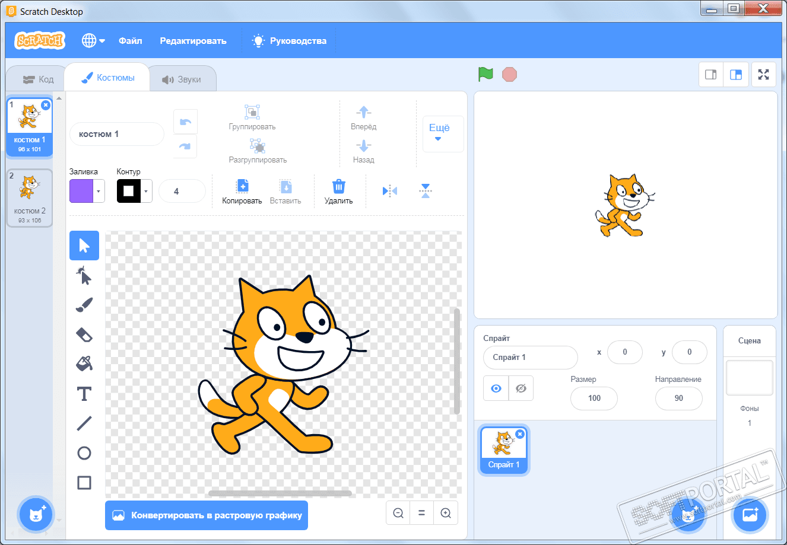Open the language globe dropdown
This screenshot has height=545, width=787.
point(93,40)
